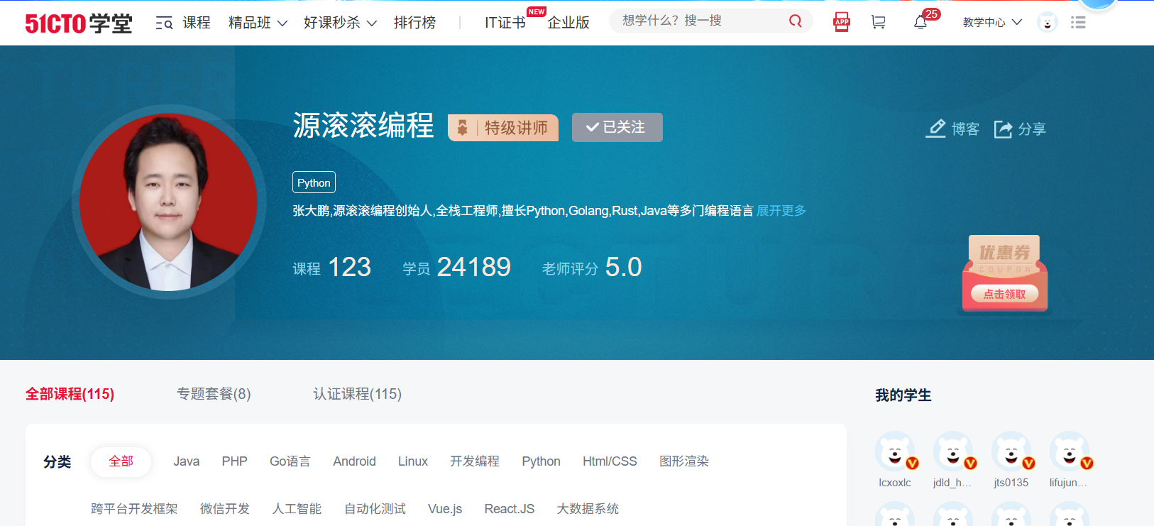This screenshot has width=1154, height=526.
Task: Filter courses by Linux
Action: click(413, 461)
